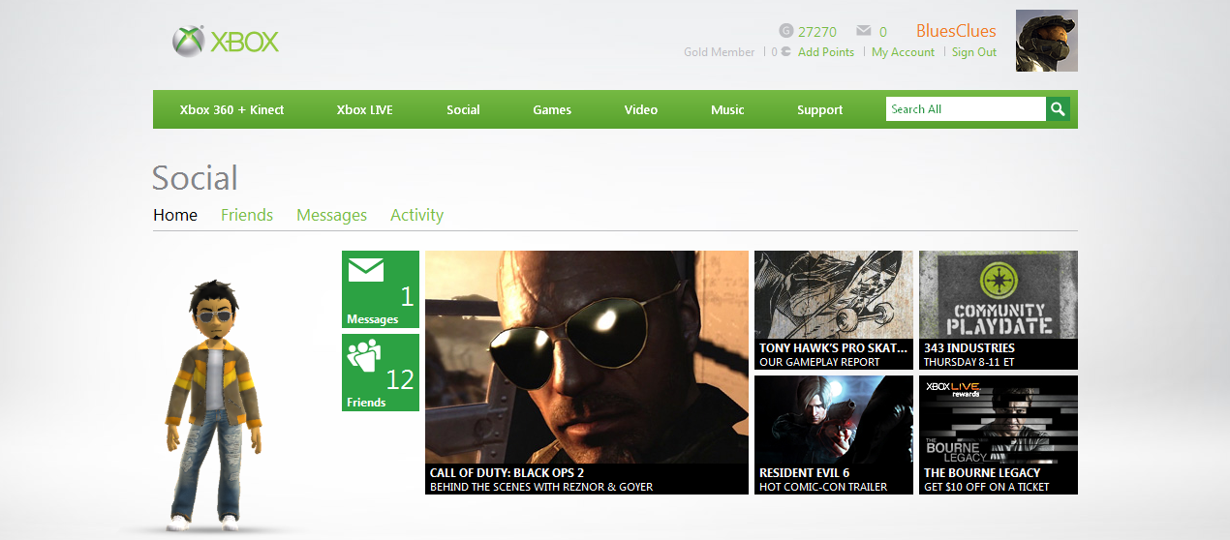Screen dimensions: 1230x540
Task: Open BluesClues profile gamerpic
Action: point(1046,41)
